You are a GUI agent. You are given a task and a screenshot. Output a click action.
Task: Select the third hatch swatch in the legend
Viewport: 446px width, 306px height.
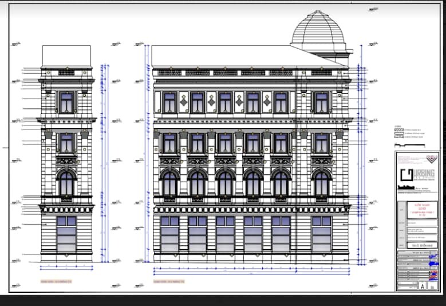tap(399, 138)
